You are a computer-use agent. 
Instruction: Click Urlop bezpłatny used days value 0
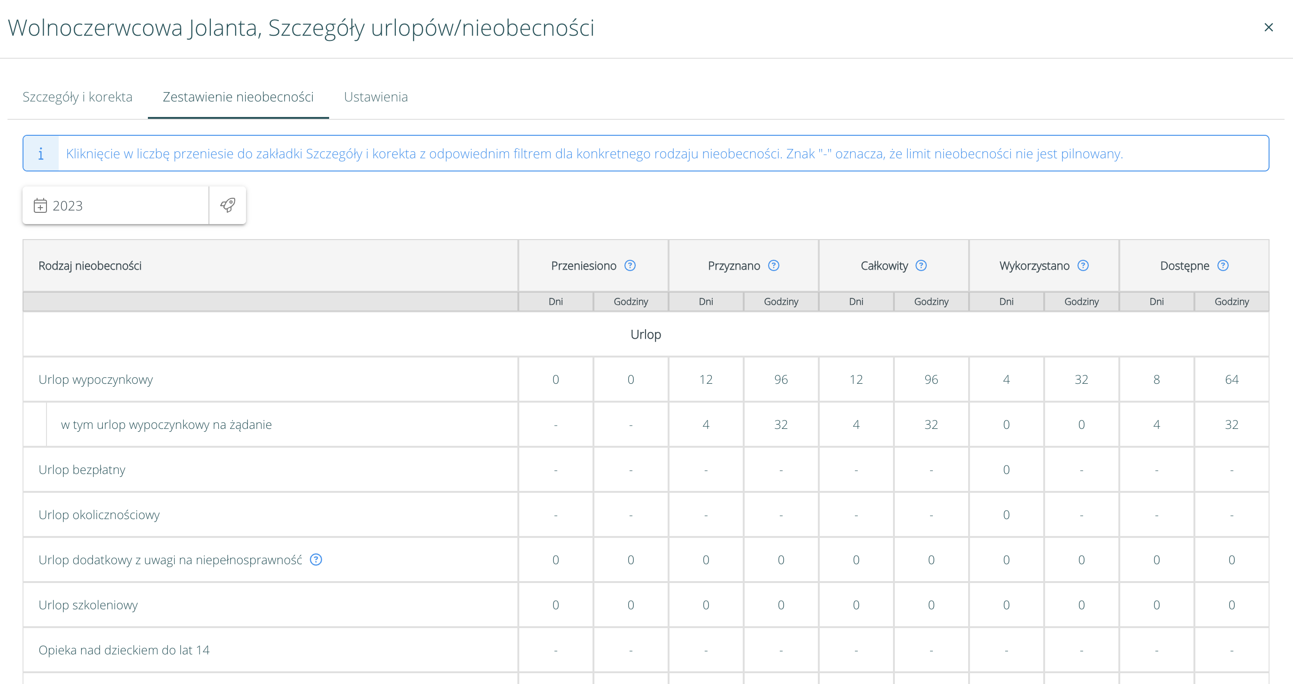pyautogui.click(x=1006, y=470)
